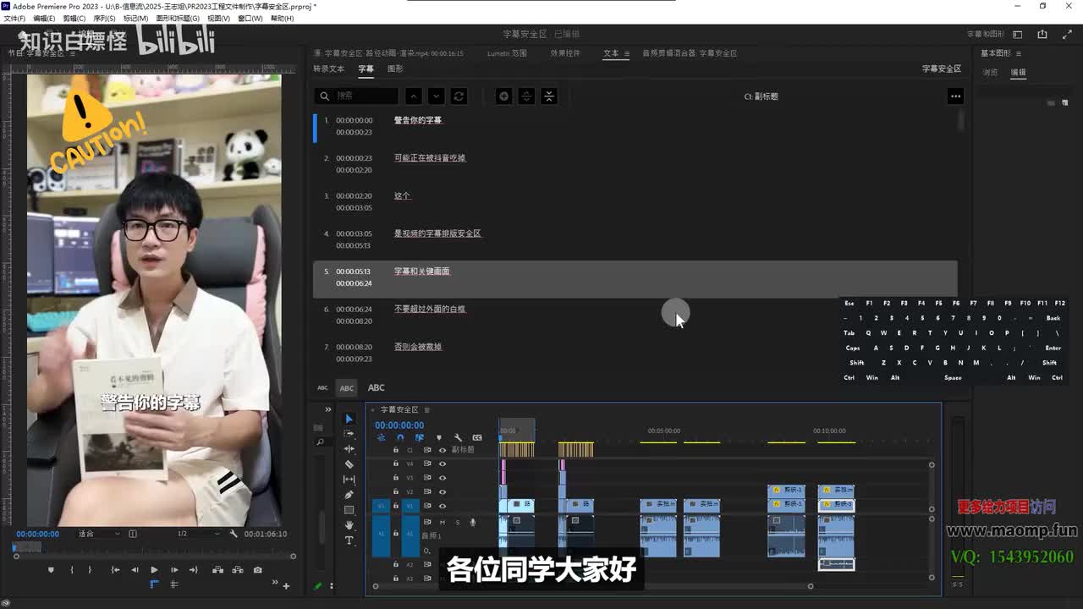
Task: Open the workspaces layout icon
Action: tap(1017, 35)
